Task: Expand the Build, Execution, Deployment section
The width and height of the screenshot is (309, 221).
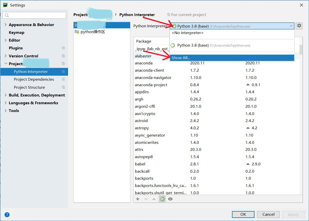Action: click(6, 95)
